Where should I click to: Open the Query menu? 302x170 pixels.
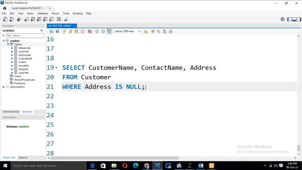(30, 14)
